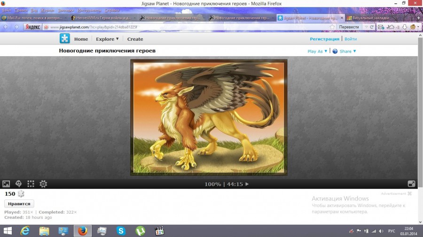The width and height of the screenshot is (423, 237).
Task: Click the Jigsaw Planet puzzle logo
Action: pyautogui.click(x=64, y=39)
